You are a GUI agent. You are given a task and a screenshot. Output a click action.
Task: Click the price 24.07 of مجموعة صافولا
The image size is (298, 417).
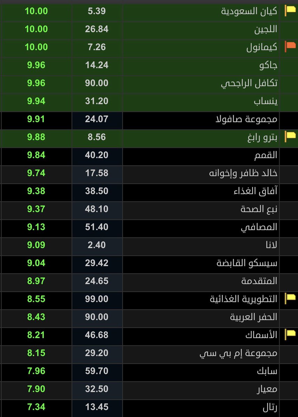pos(97,119)
